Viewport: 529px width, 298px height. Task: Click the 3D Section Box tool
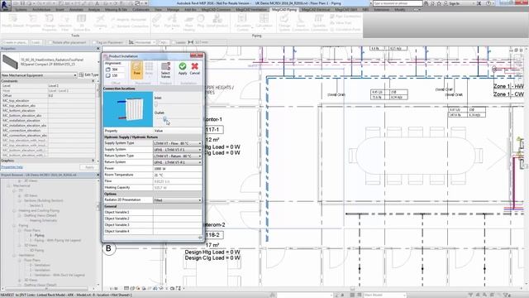[x=81, y=23]
